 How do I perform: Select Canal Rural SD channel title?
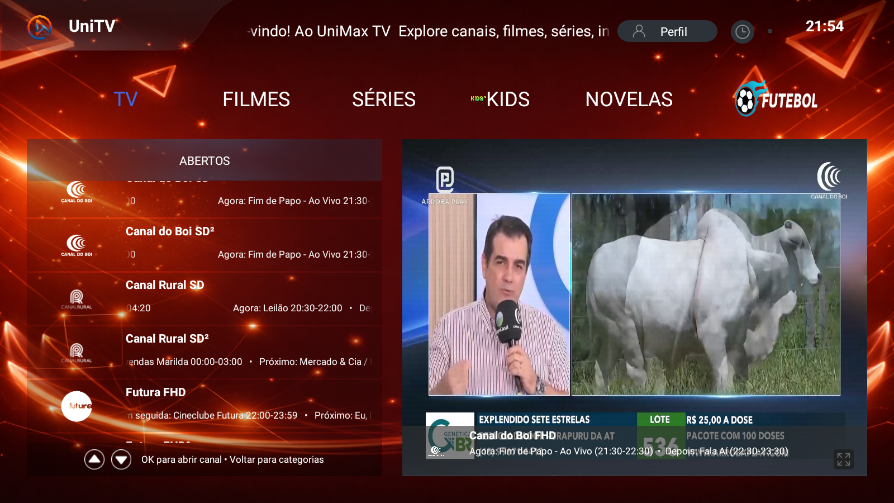click(x=165, y=285)
